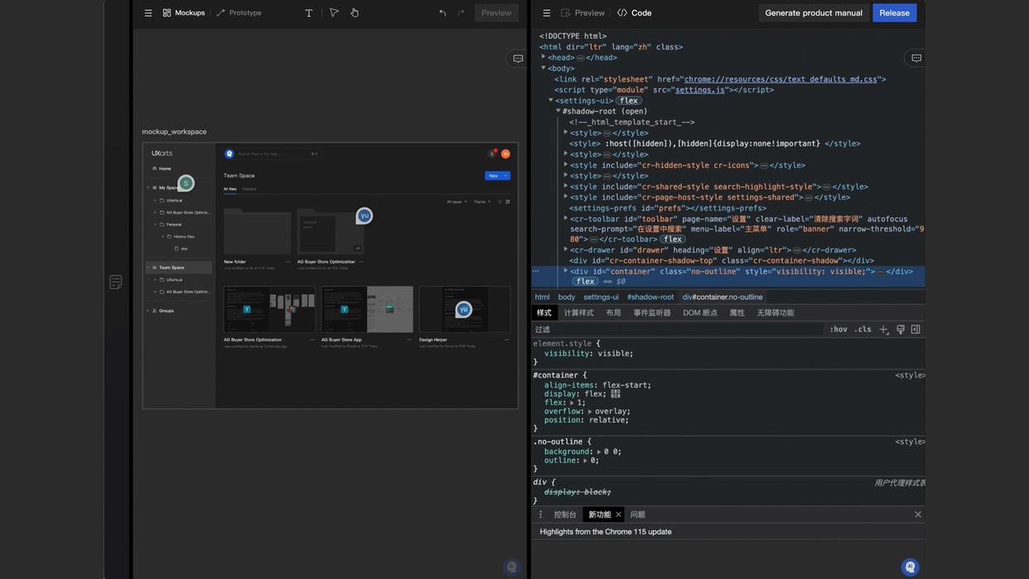The width and height of the screenshot is (1029, 579).
Task: Switch to the Code tab
Action: (x=635, y=12)
